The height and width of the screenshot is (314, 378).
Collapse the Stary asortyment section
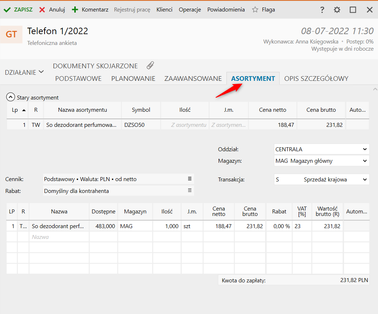tap(11, 97)
